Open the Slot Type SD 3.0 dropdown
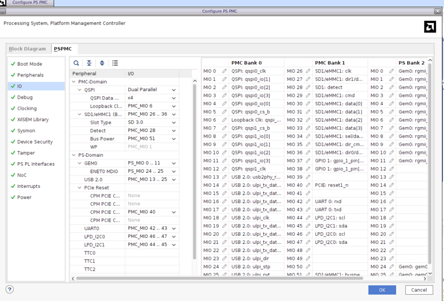Viewport: 444px width, 301px height. 174,123
